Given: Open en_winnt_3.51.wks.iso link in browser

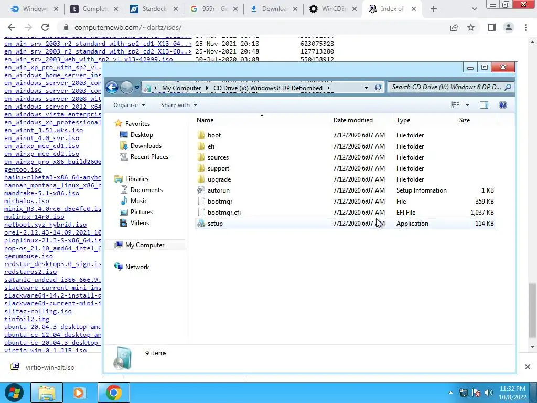Looking at the screenshot, I should pos(44,130).
